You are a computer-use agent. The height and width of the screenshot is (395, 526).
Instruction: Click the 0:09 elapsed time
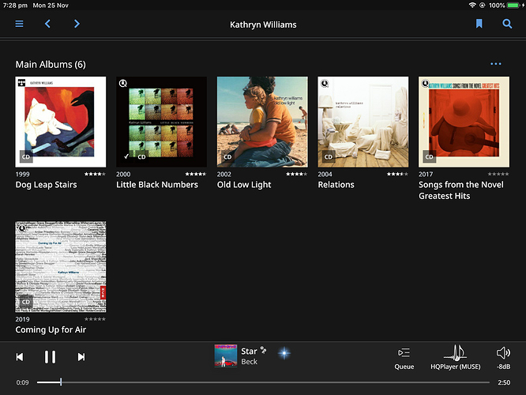22,382
